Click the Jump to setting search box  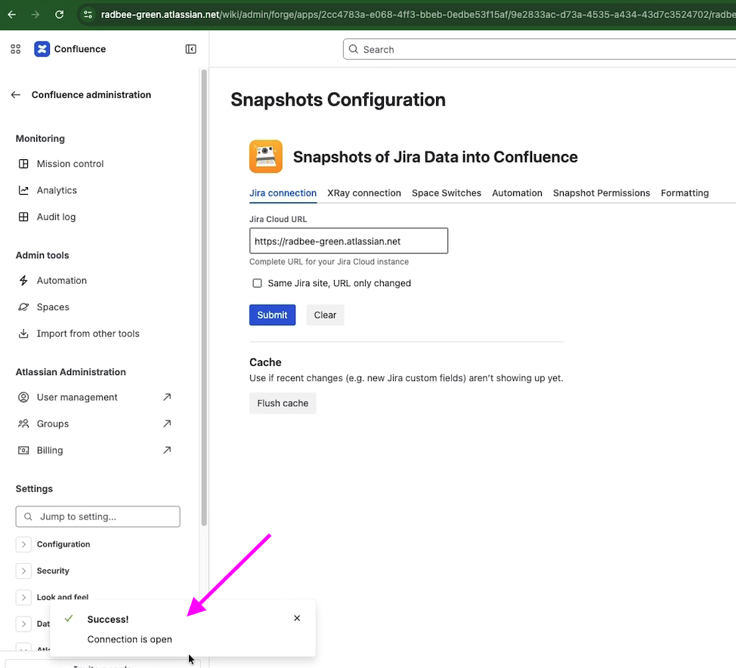click(97, 516)
